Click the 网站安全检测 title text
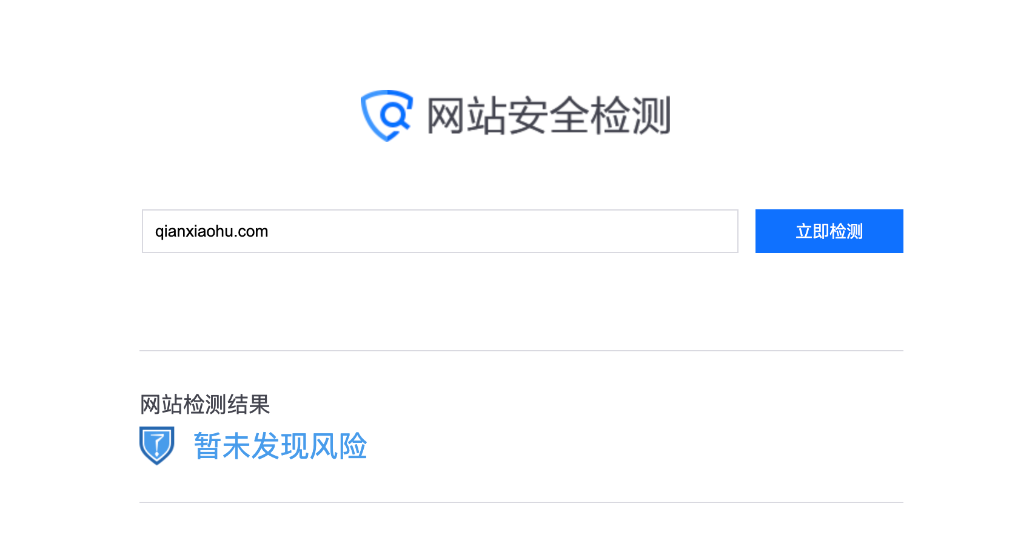1015x557 pixels. (549, 115)
